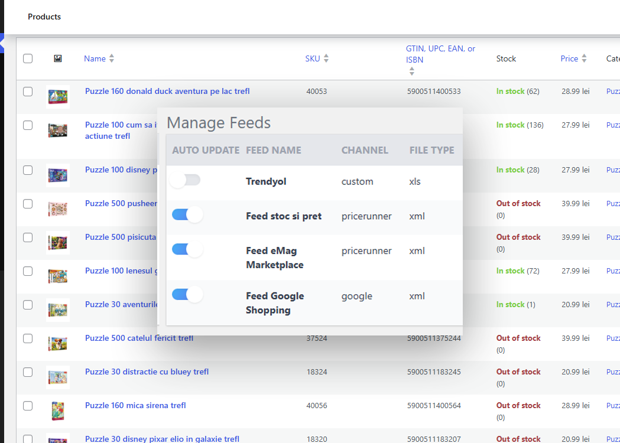
Task: Click the image column header icon
Action: click(x=58, y=58)
